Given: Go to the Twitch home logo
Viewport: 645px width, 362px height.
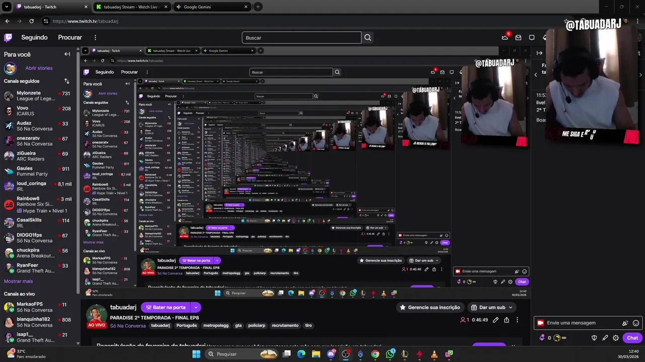Looking at the screenshot, I should (8, 37).
